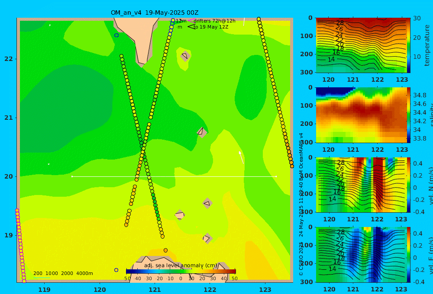
Task: Click the "33.8" tick on salinity colorbar
Action: [420, 138]
